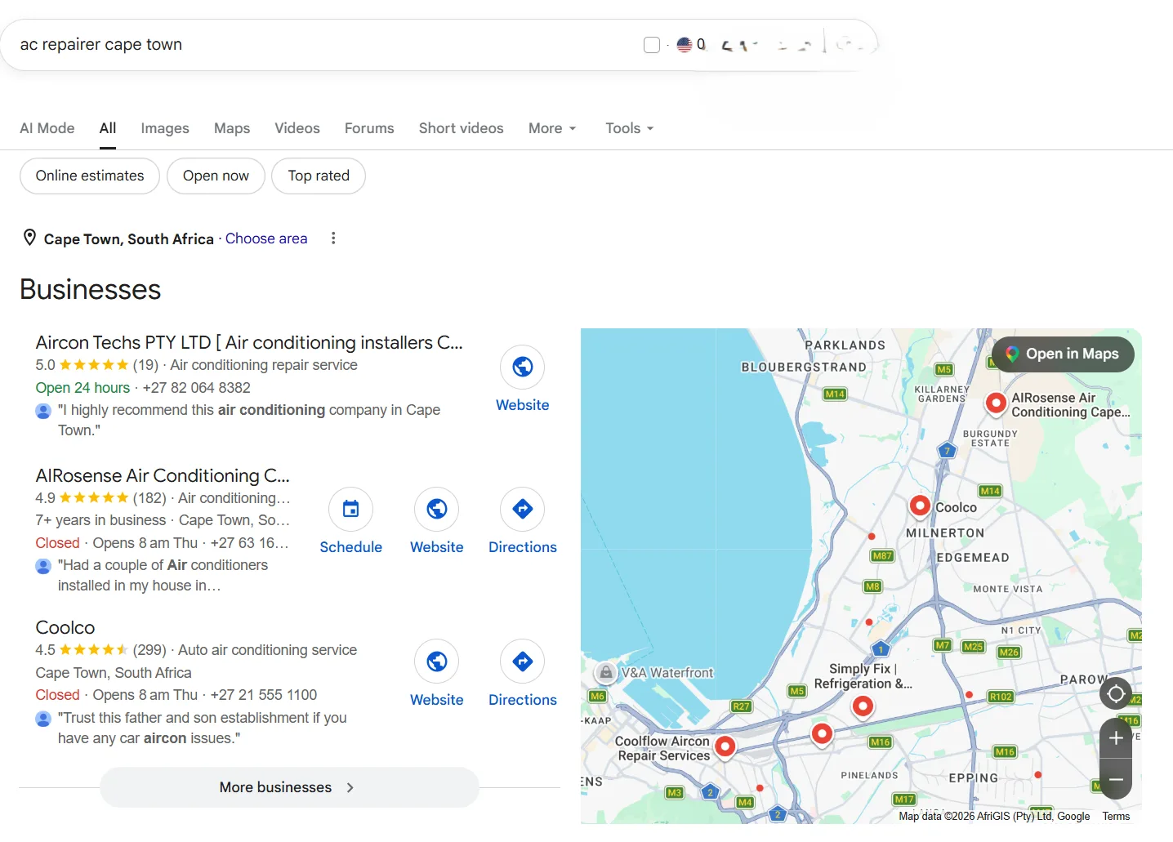Click the map's my-location target button
This screenshot has height=842, width=1173.
pos(1116,694)
